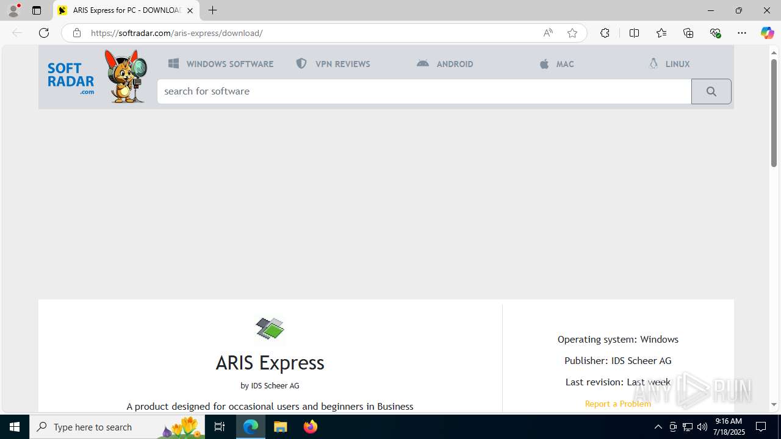Viewport: 781px width, 439px height.
Task: Open File Explorer from the taskbar
Action: coord(280,427)
